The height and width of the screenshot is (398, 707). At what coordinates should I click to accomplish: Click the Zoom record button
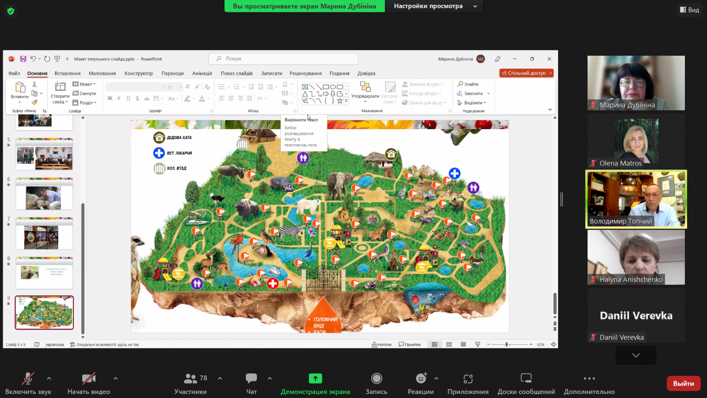tap(376, 383)
